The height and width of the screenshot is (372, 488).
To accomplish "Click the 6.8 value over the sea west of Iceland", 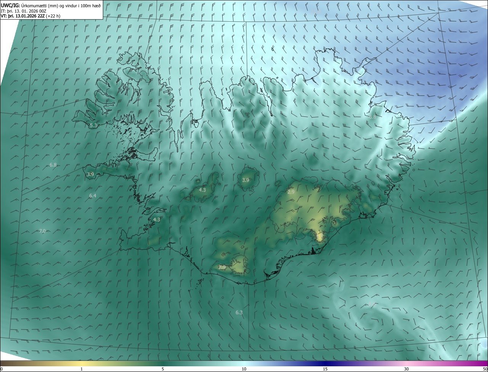I will pos(53,165).
